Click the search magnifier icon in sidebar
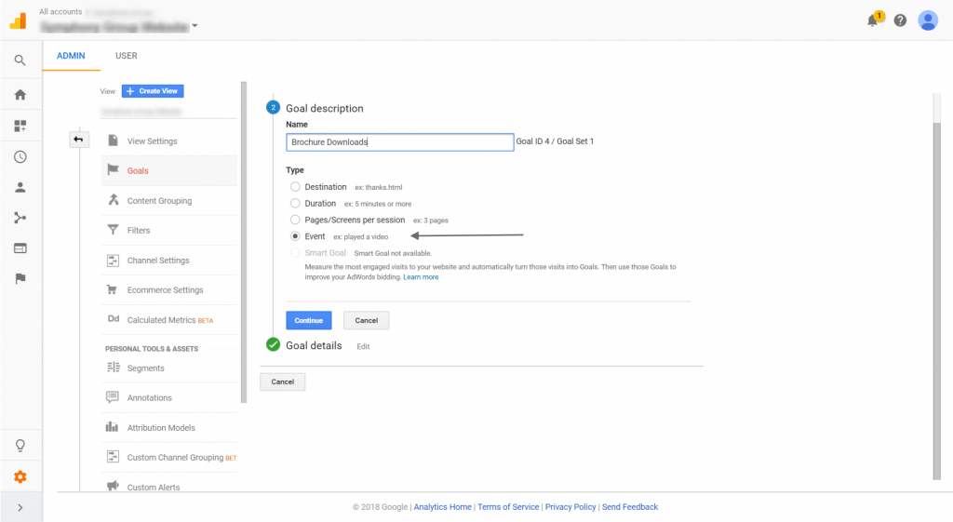Viewport: 953px width, 522px height. point(20,60)
